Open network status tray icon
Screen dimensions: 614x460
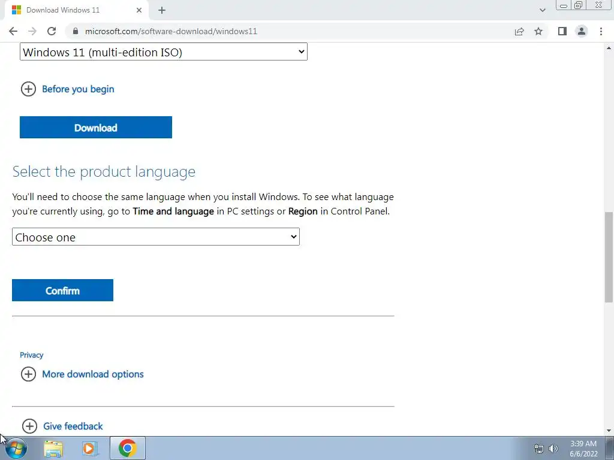(539, 449)
